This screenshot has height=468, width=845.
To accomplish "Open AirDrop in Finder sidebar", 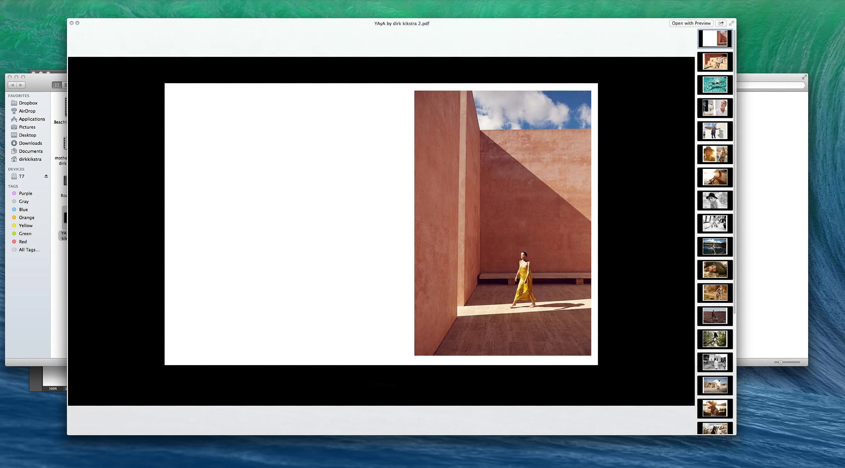I will [x=27, y=111].
